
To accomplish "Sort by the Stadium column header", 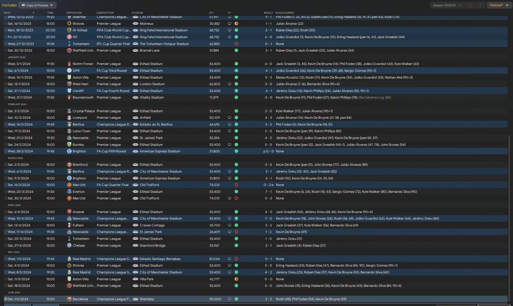I will point(137,13).
